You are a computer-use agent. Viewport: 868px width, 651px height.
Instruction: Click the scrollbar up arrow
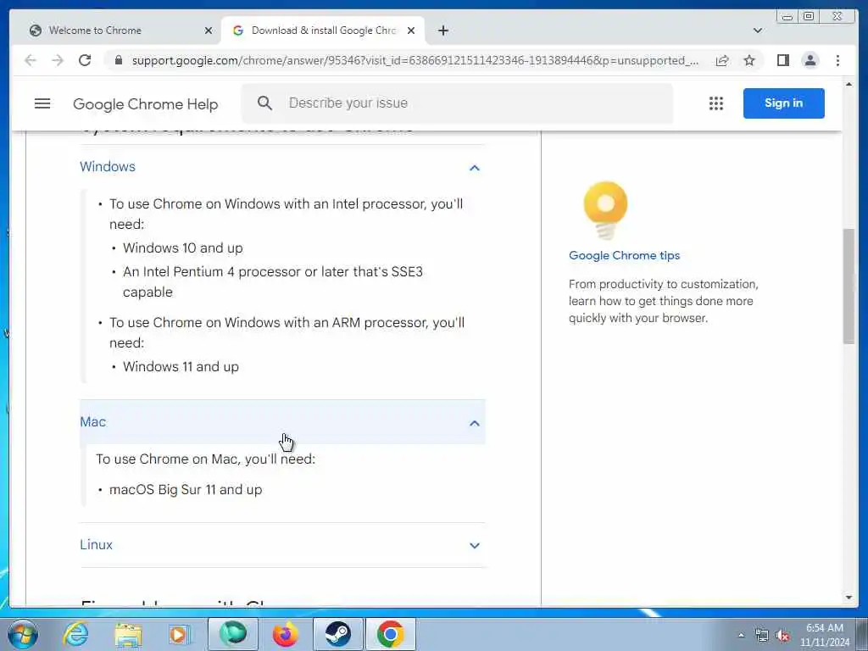point(849,84)
